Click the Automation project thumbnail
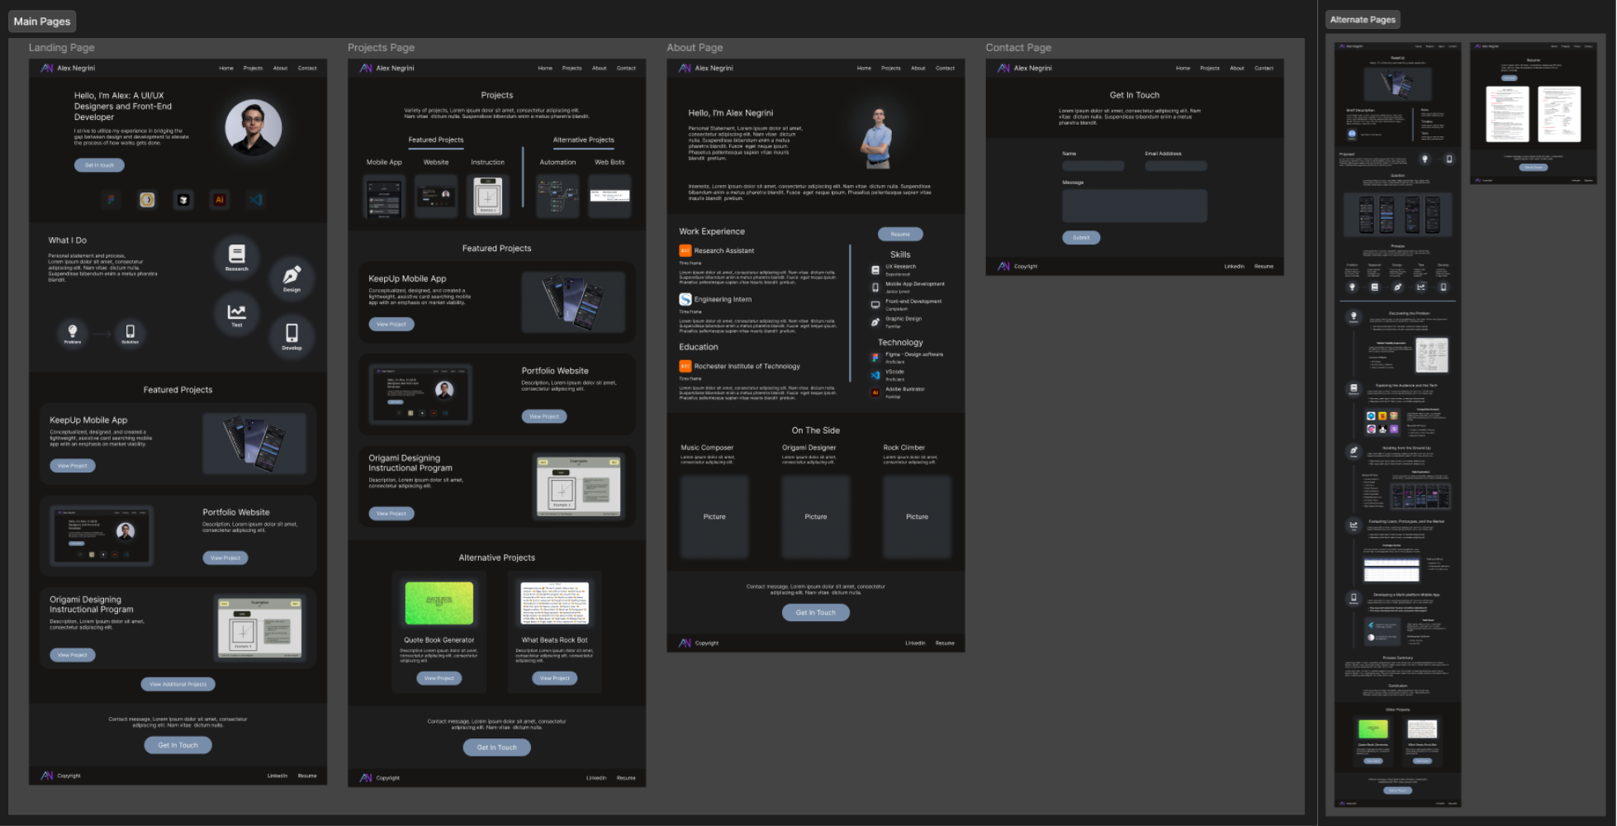Image resolution: width=1617 pixels, height=826 pixels. (557, 197)
